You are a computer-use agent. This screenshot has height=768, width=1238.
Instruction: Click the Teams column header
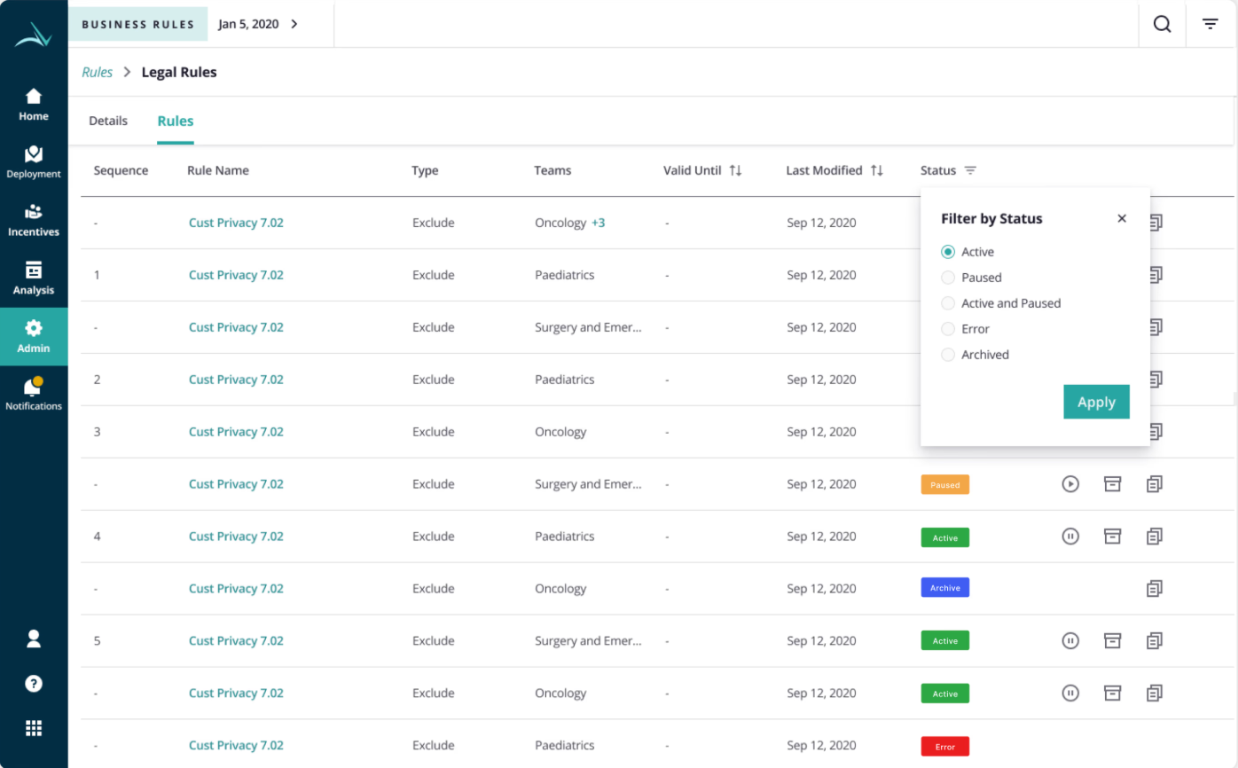[552, 170]
